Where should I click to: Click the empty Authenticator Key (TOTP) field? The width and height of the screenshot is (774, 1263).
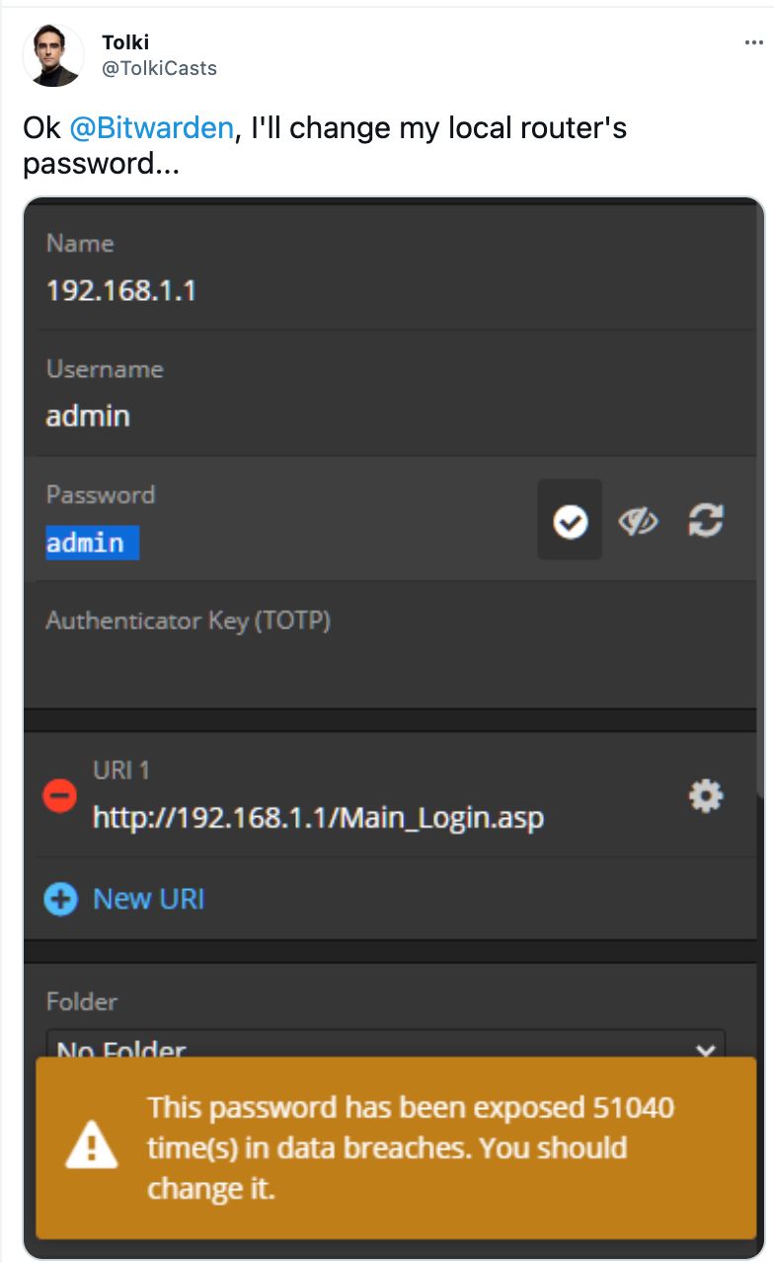391,645
